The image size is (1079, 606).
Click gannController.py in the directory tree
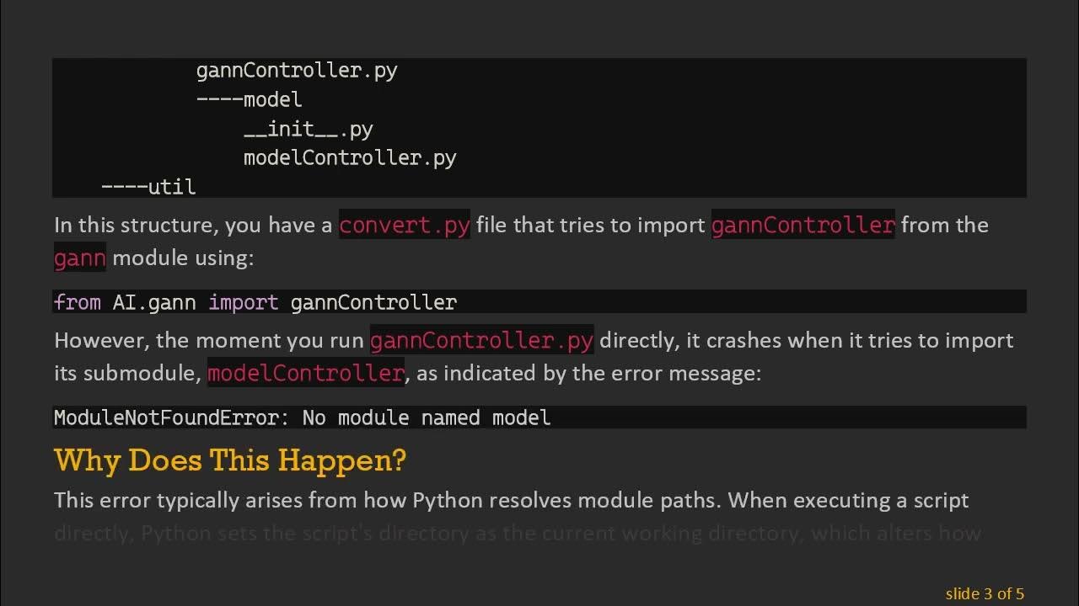296,71
